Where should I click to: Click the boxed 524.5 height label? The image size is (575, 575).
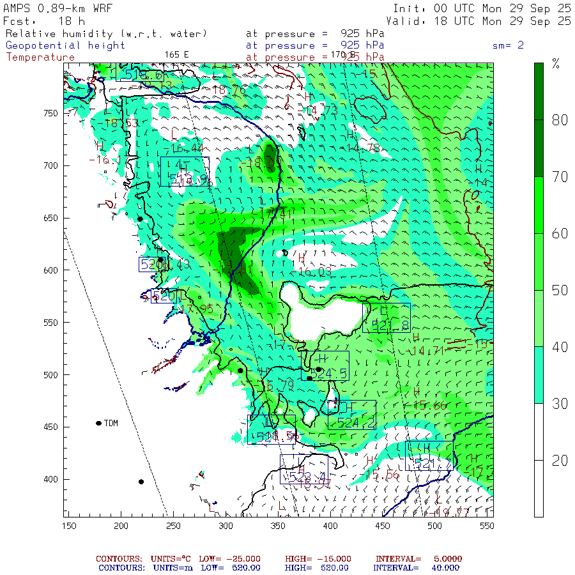325,366
